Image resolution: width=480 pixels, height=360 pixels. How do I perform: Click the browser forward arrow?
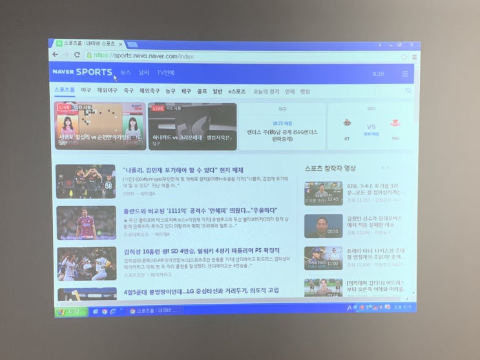click(x=66, y=55)
